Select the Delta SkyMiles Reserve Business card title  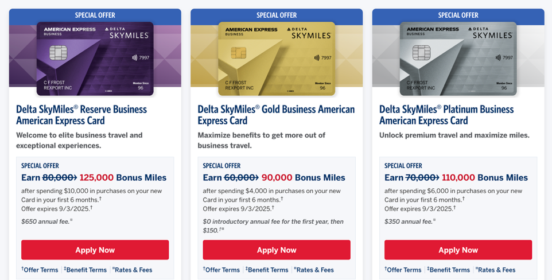click(81, 115)
